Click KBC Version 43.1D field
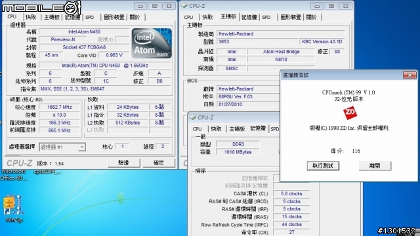Image resolution: width=420 pixels, height=236 pixels. click(x=322, y=42)
